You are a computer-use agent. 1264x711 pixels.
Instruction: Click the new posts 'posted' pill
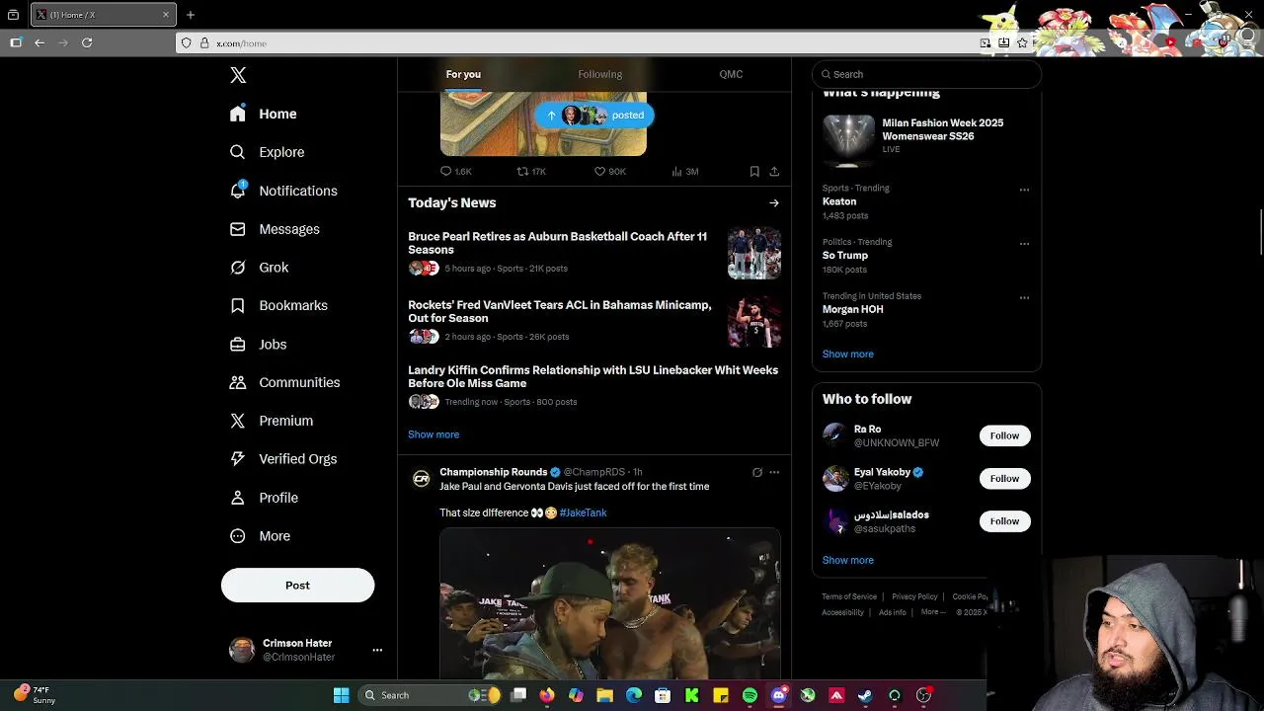coord(594,116)
